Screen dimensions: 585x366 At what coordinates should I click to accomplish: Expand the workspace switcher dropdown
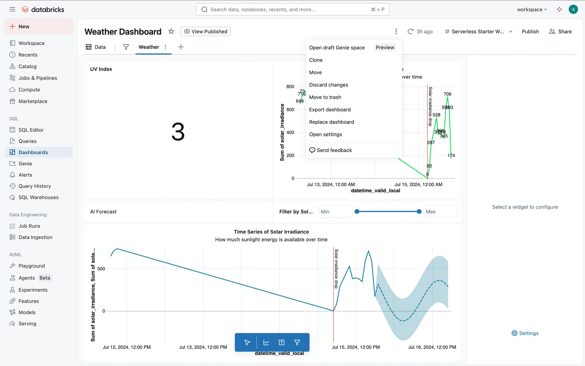point(532,9)
